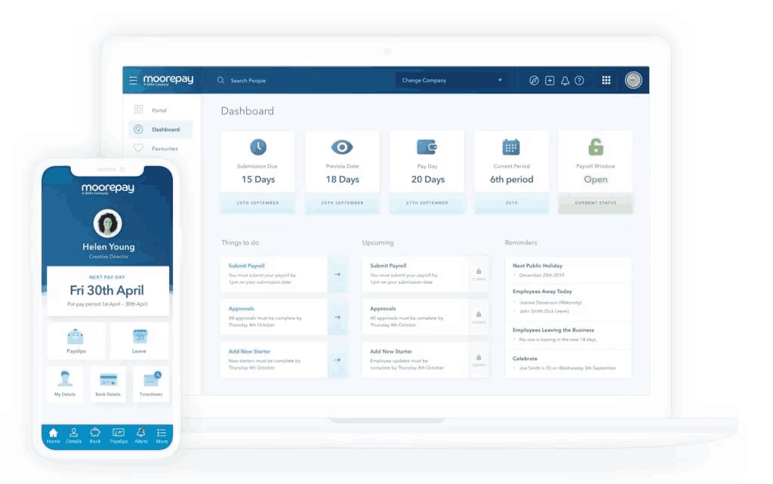Open Approvals link under Things to do
This screenshot has height=484, width=773.
pyautogui.click(x=242, y=309)
